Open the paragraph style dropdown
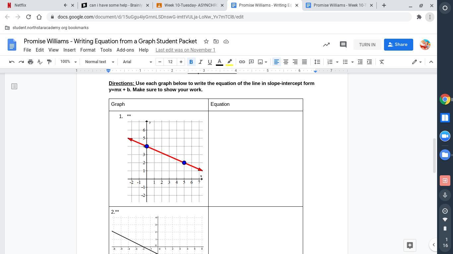This screenshot has width=453, height=254. tap(99, 62)
